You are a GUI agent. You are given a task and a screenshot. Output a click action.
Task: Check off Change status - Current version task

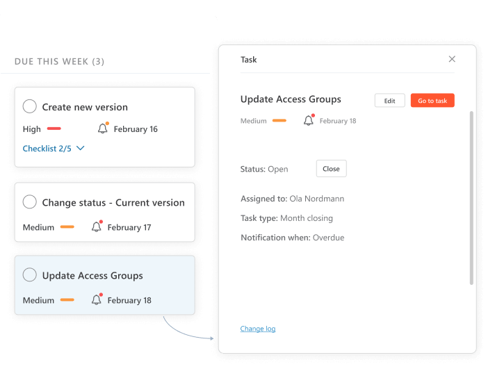[30, 202]
